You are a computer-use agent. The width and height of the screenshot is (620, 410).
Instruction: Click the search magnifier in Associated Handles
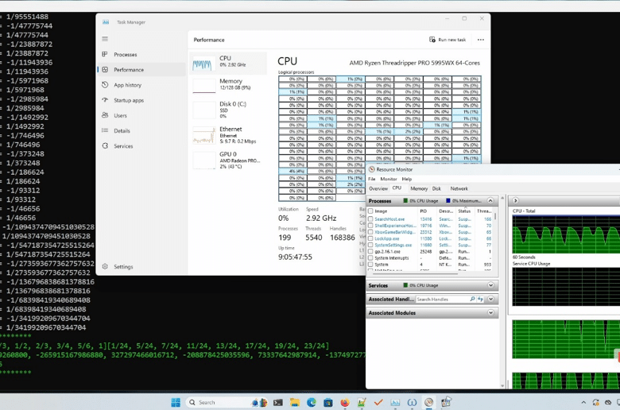[472, 300]
